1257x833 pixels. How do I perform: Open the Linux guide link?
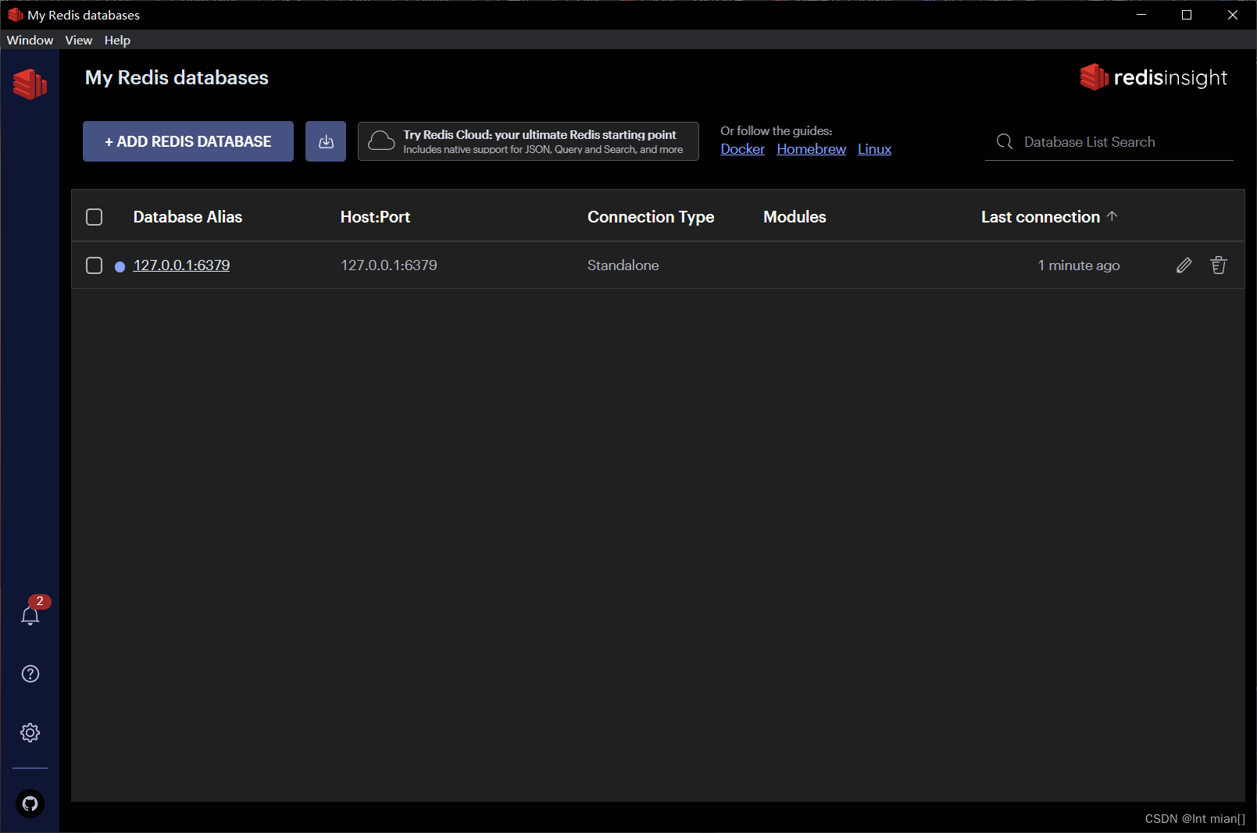coord(874,149)
